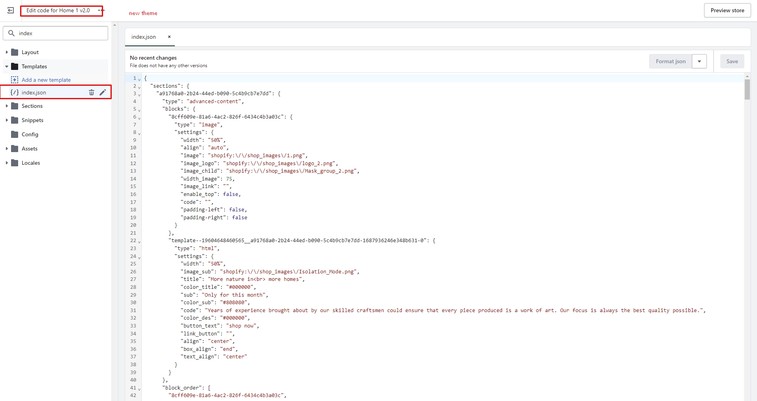
Task: Fold code at line 22
Action: pyautogui.click(x=139, y=242)
